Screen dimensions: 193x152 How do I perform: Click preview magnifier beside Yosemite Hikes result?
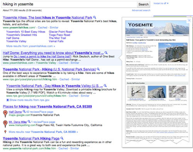[x=95, y=17]
